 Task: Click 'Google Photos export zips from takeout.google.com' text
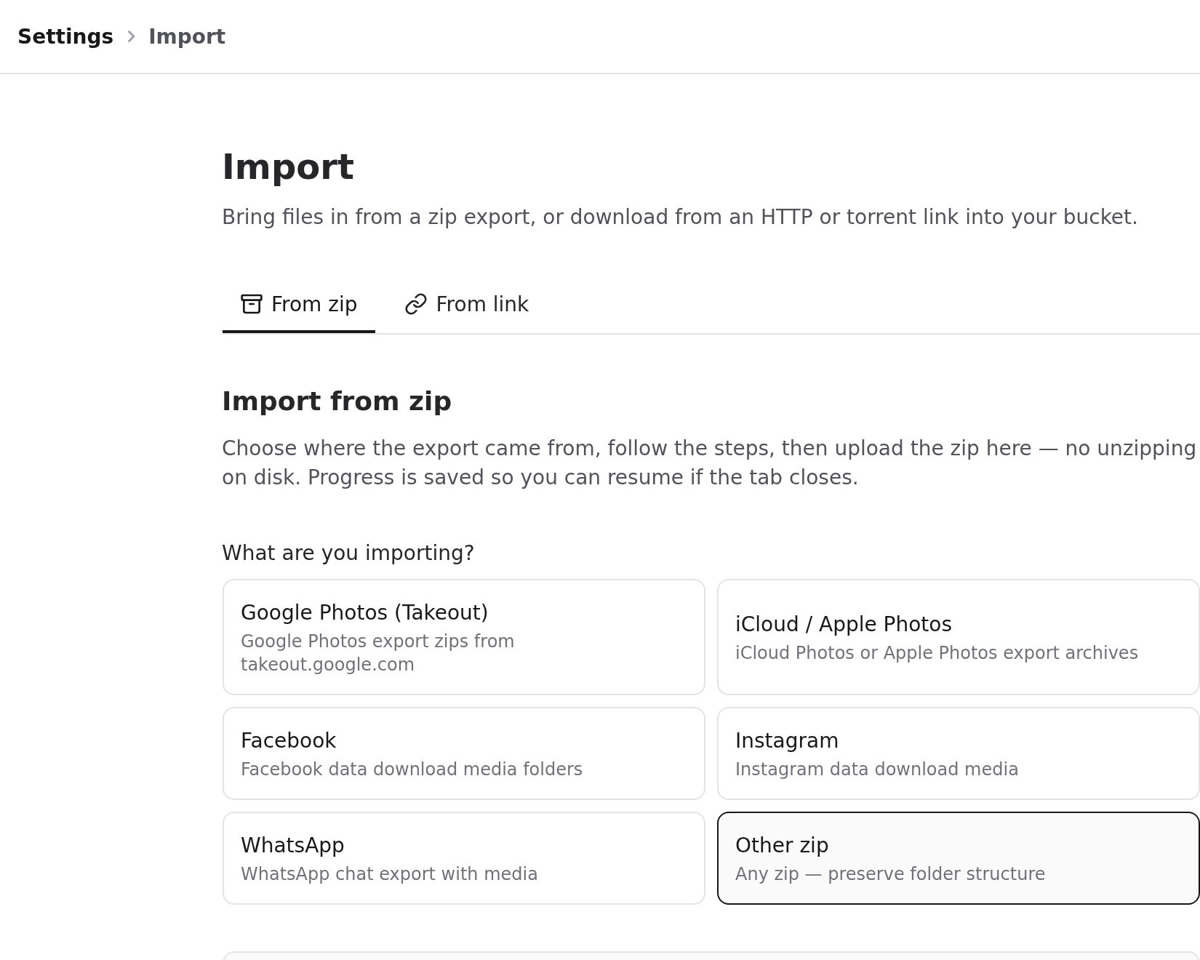point(377,652)
